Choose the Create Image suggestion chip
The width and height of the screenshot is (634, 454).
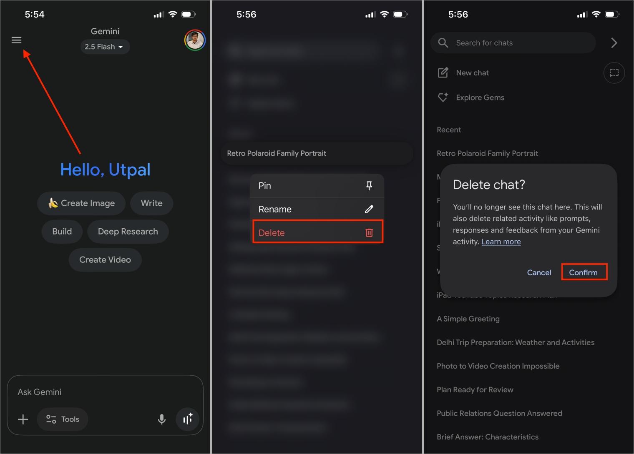(x=81, y=203)
